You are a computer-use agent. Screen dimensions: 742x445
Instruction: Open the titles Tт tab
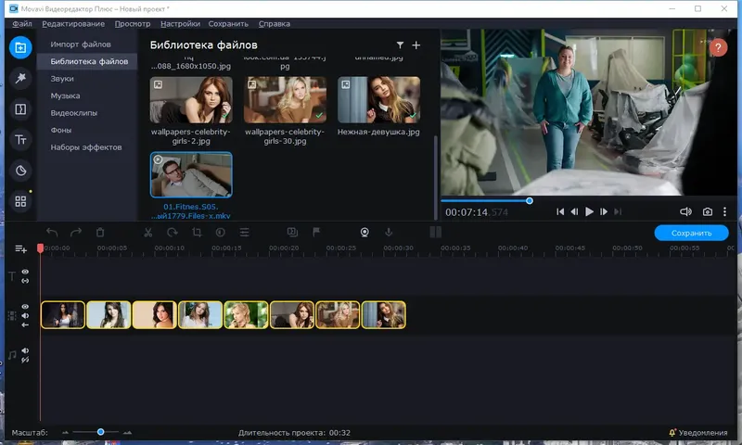(20, 140)
